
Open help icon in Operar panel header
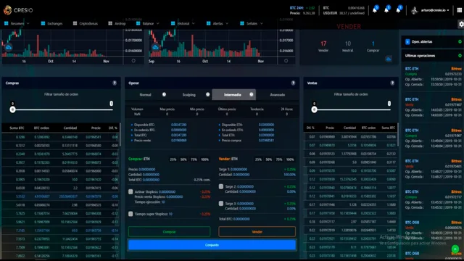click(293, 83)
